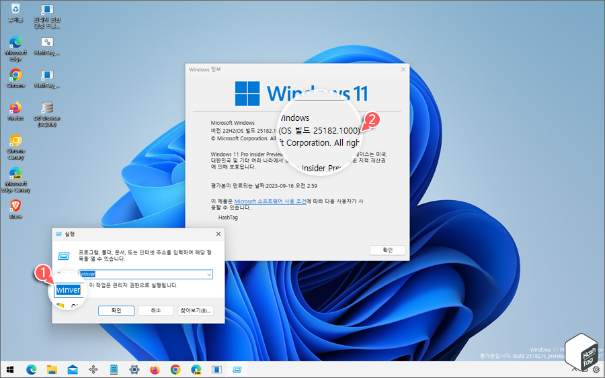Click the HashTag licensee name text

[228, 218]
